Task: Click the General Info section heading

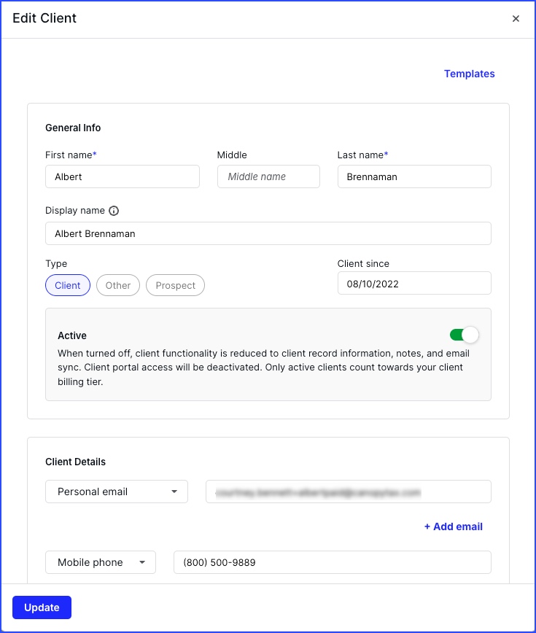Action: pyautogui.click(x=73, y=128)
